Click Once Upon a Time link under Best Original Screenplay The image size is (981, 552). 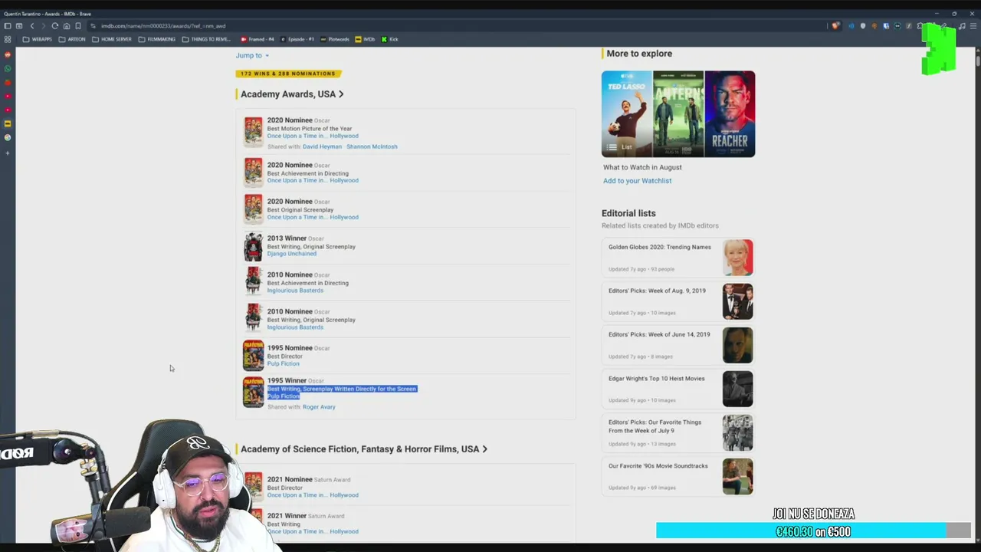tap(313, 217)
